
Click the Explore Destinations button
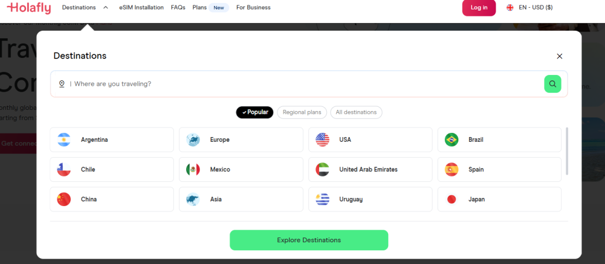pos(308,240)
